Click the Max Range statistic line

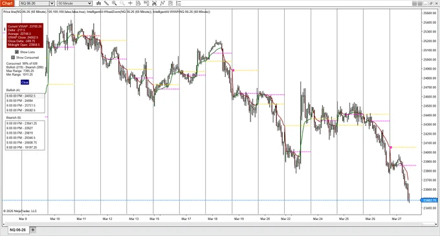[19, 71]
